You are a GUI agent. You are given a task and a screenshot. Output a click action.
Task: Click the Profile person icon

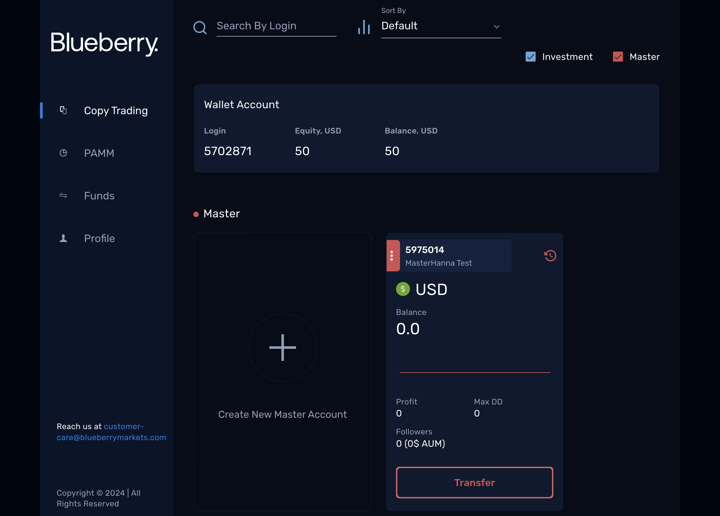[x=63, y=238]
